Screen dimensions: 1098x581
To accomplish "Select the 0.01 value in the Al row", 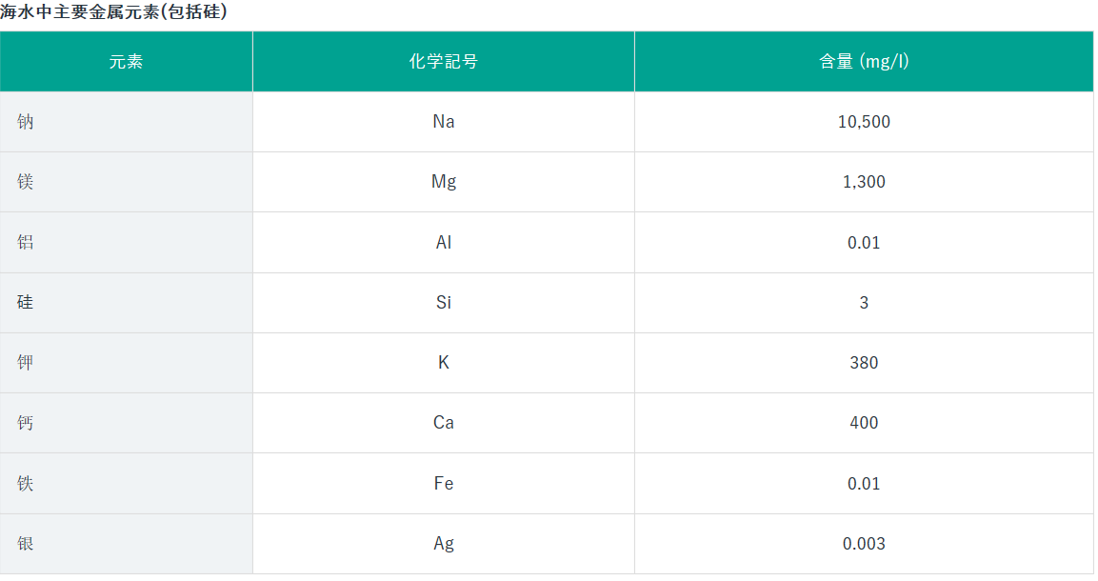I will pyautogui.click(x=864, y=242).
